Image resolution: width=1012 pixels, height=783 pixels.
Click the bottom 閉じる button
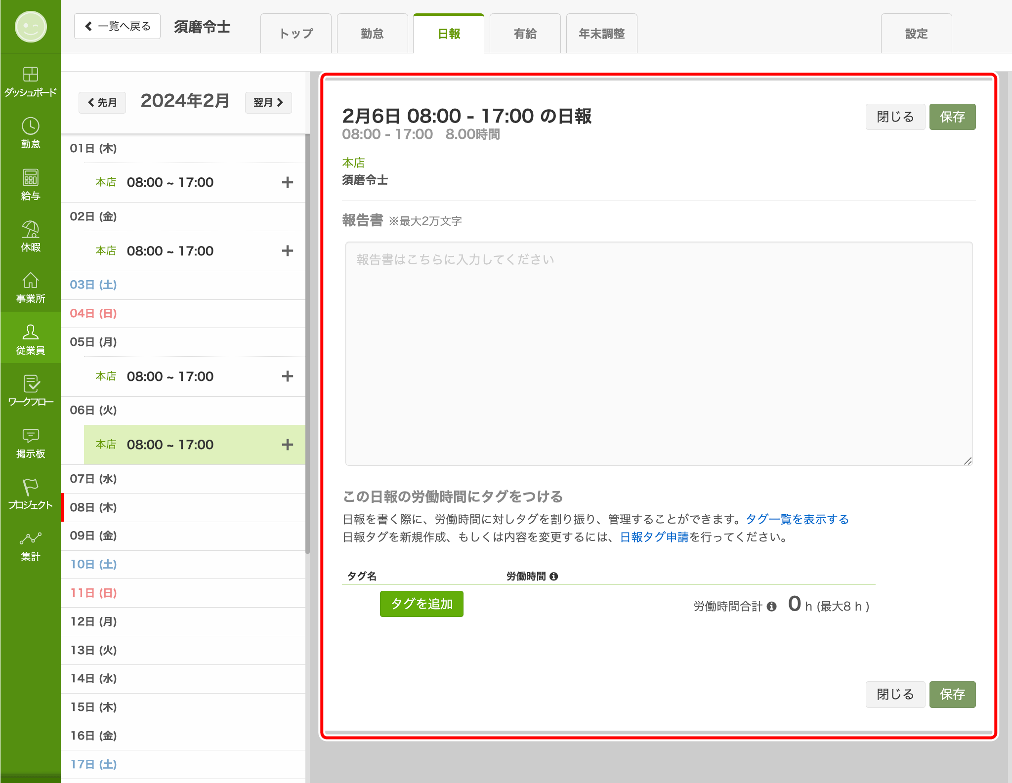(x=895, y=695)
